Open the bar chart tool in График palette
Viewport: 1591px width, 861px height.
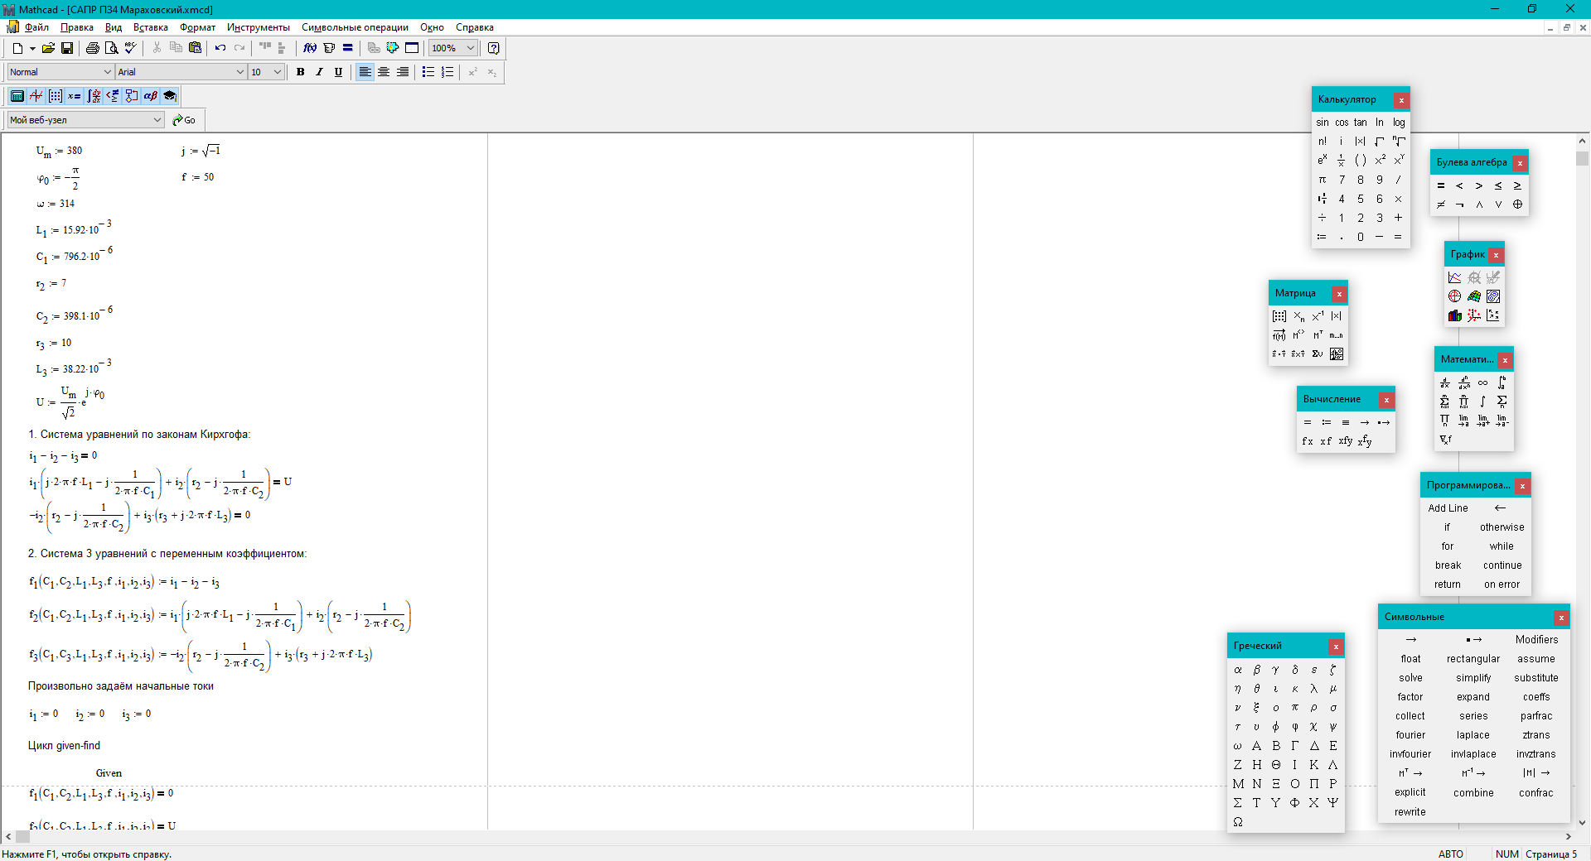1455,315
